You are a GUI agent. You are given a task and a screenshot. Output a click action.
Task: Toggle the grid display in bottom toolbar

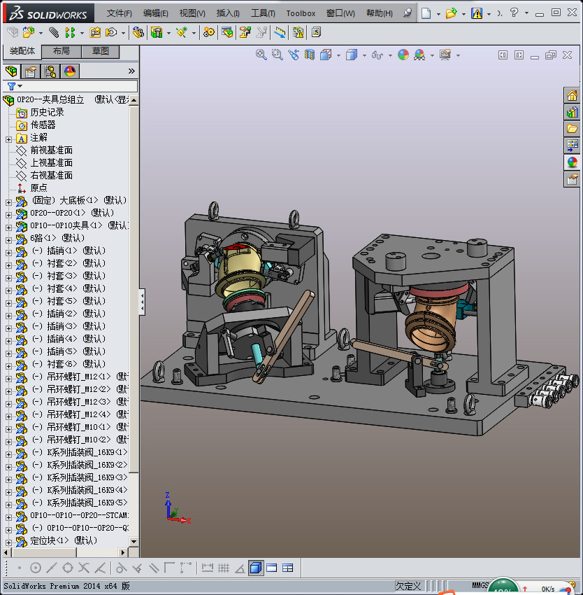tap(224, 568)
